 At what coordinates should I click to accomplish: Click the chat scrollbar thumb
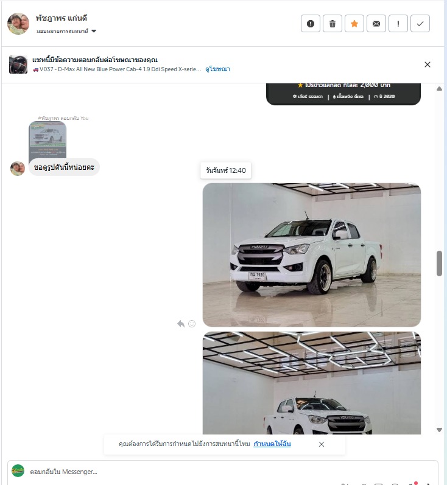(439, 263)
